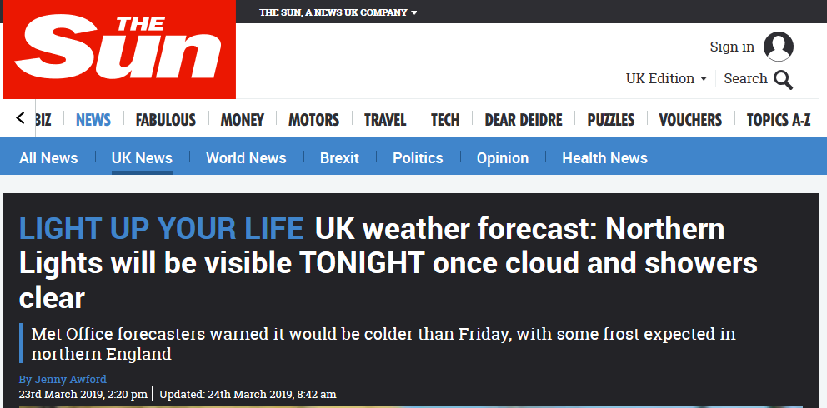The image size is (827, 408).
Task: Click the user profile avatar icon
Action: click(779, 47)
